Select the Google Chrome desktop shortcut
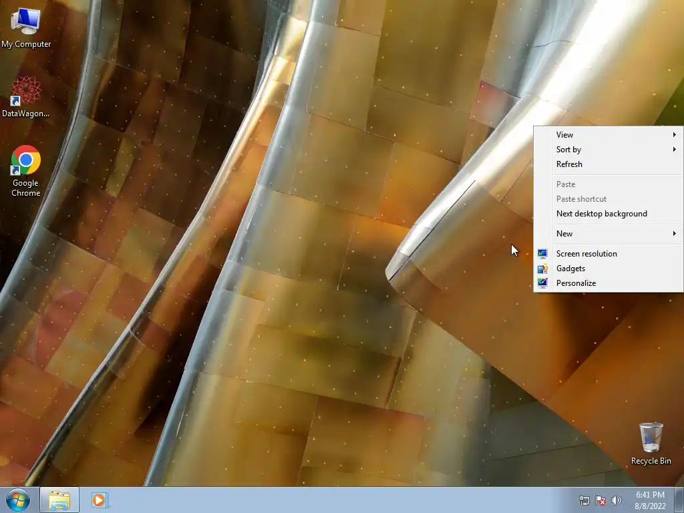 point(26,171)
